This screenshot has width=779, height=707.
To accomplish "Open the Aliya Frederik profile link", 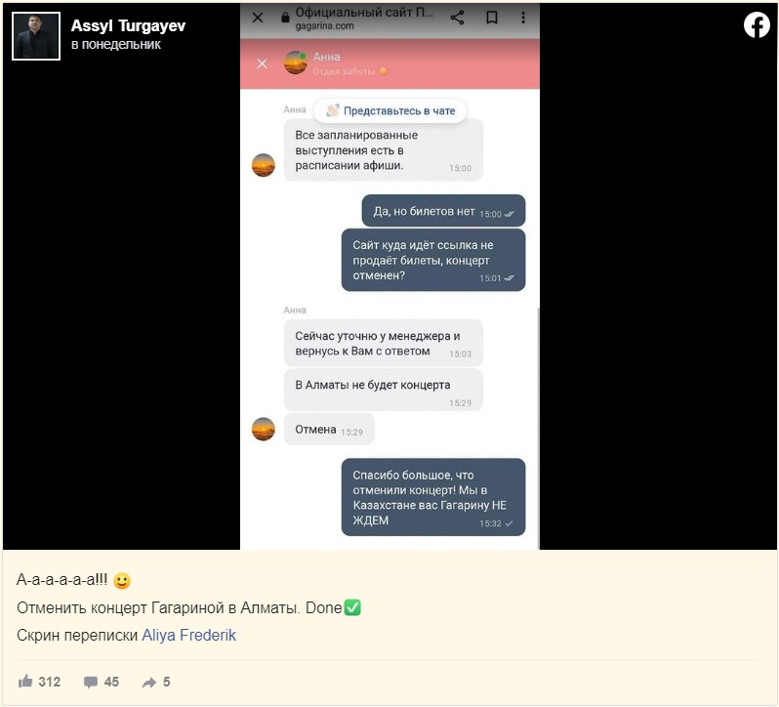I will tap(188, 635).
